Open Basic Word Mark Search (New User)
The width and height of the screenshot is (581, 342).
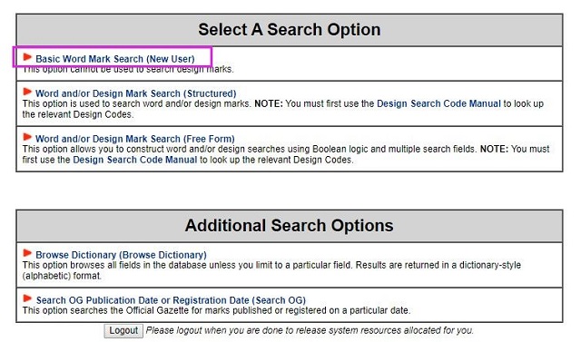[x=115, y=59]
